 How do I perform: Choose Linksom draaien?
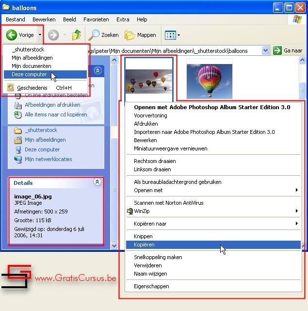click(213, 169)
